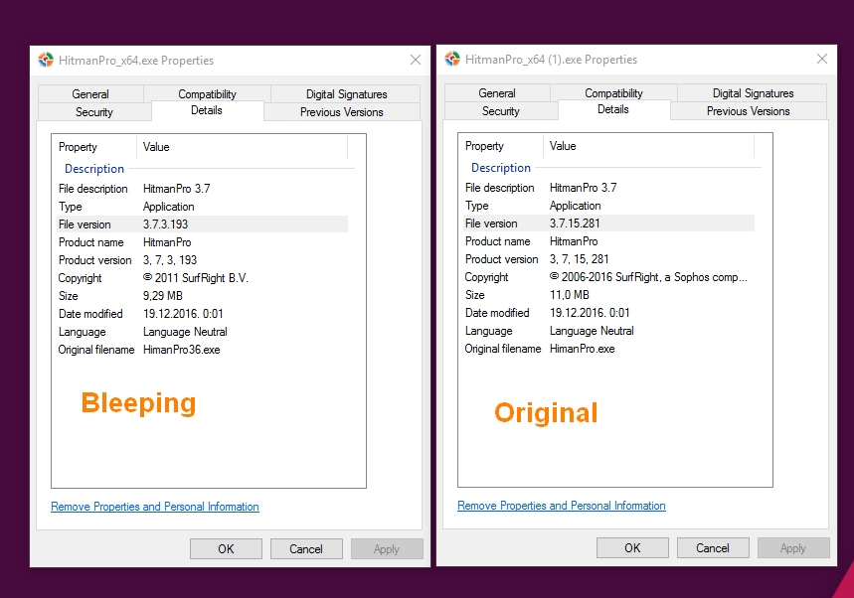Select Product name row in HitmanPro_x64.exe window

coord(203,242)
